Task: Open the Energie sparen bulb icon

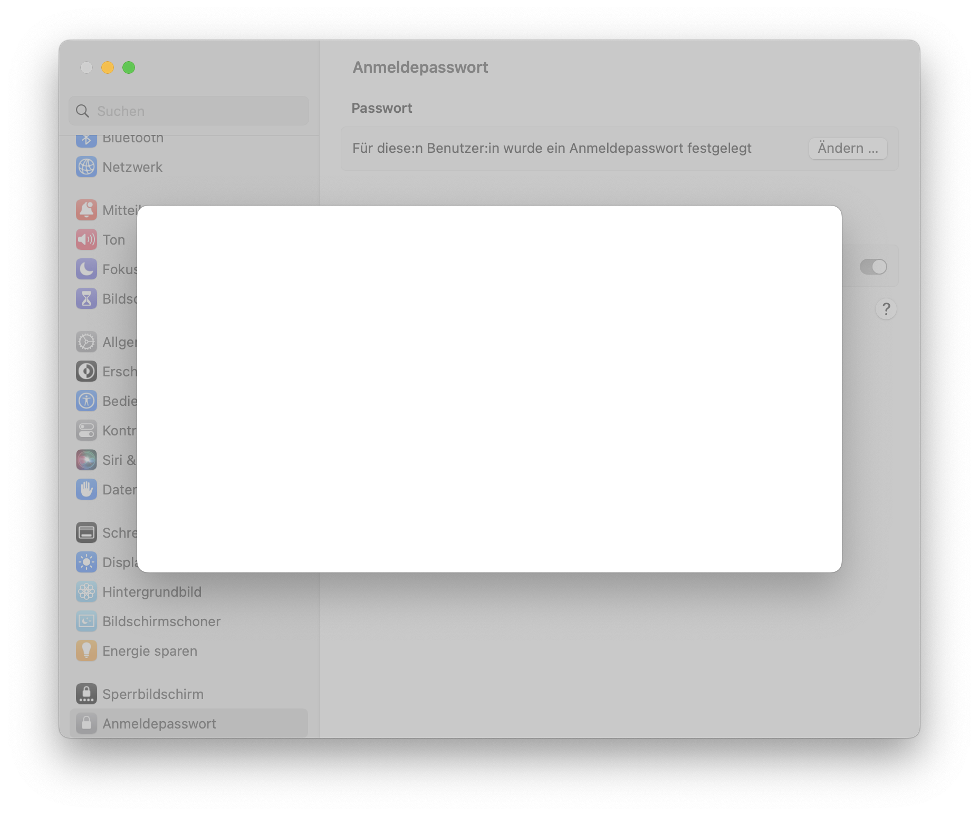Action: tap(87, 651)
